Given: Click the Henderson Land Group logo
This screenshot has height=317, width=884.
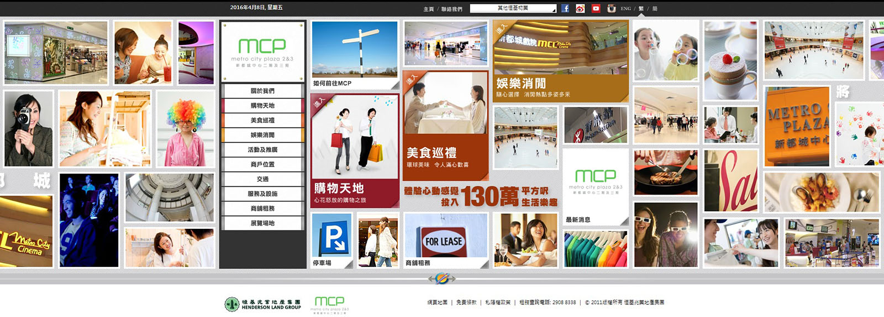Looking at the screenshot, I should 263,304.
